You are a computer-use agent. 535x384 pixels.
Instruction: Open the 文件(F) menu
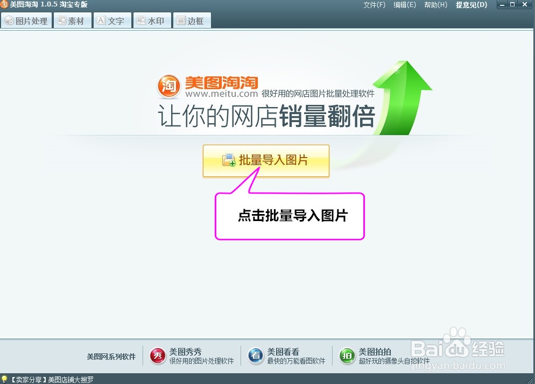[x=374, y=5]
